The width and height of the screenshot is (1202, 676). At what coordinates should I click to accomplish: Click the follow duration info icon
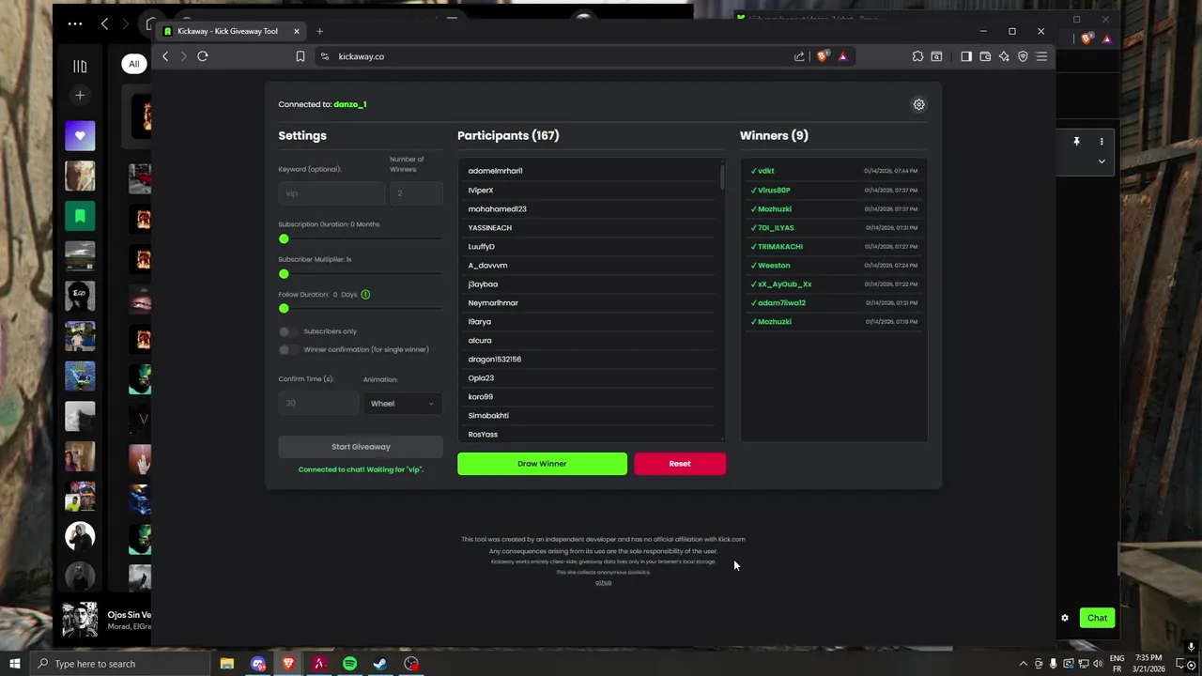click(365, 295)
